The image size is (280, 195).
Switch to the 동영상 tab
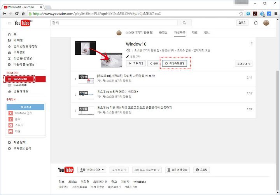point(163,33)
